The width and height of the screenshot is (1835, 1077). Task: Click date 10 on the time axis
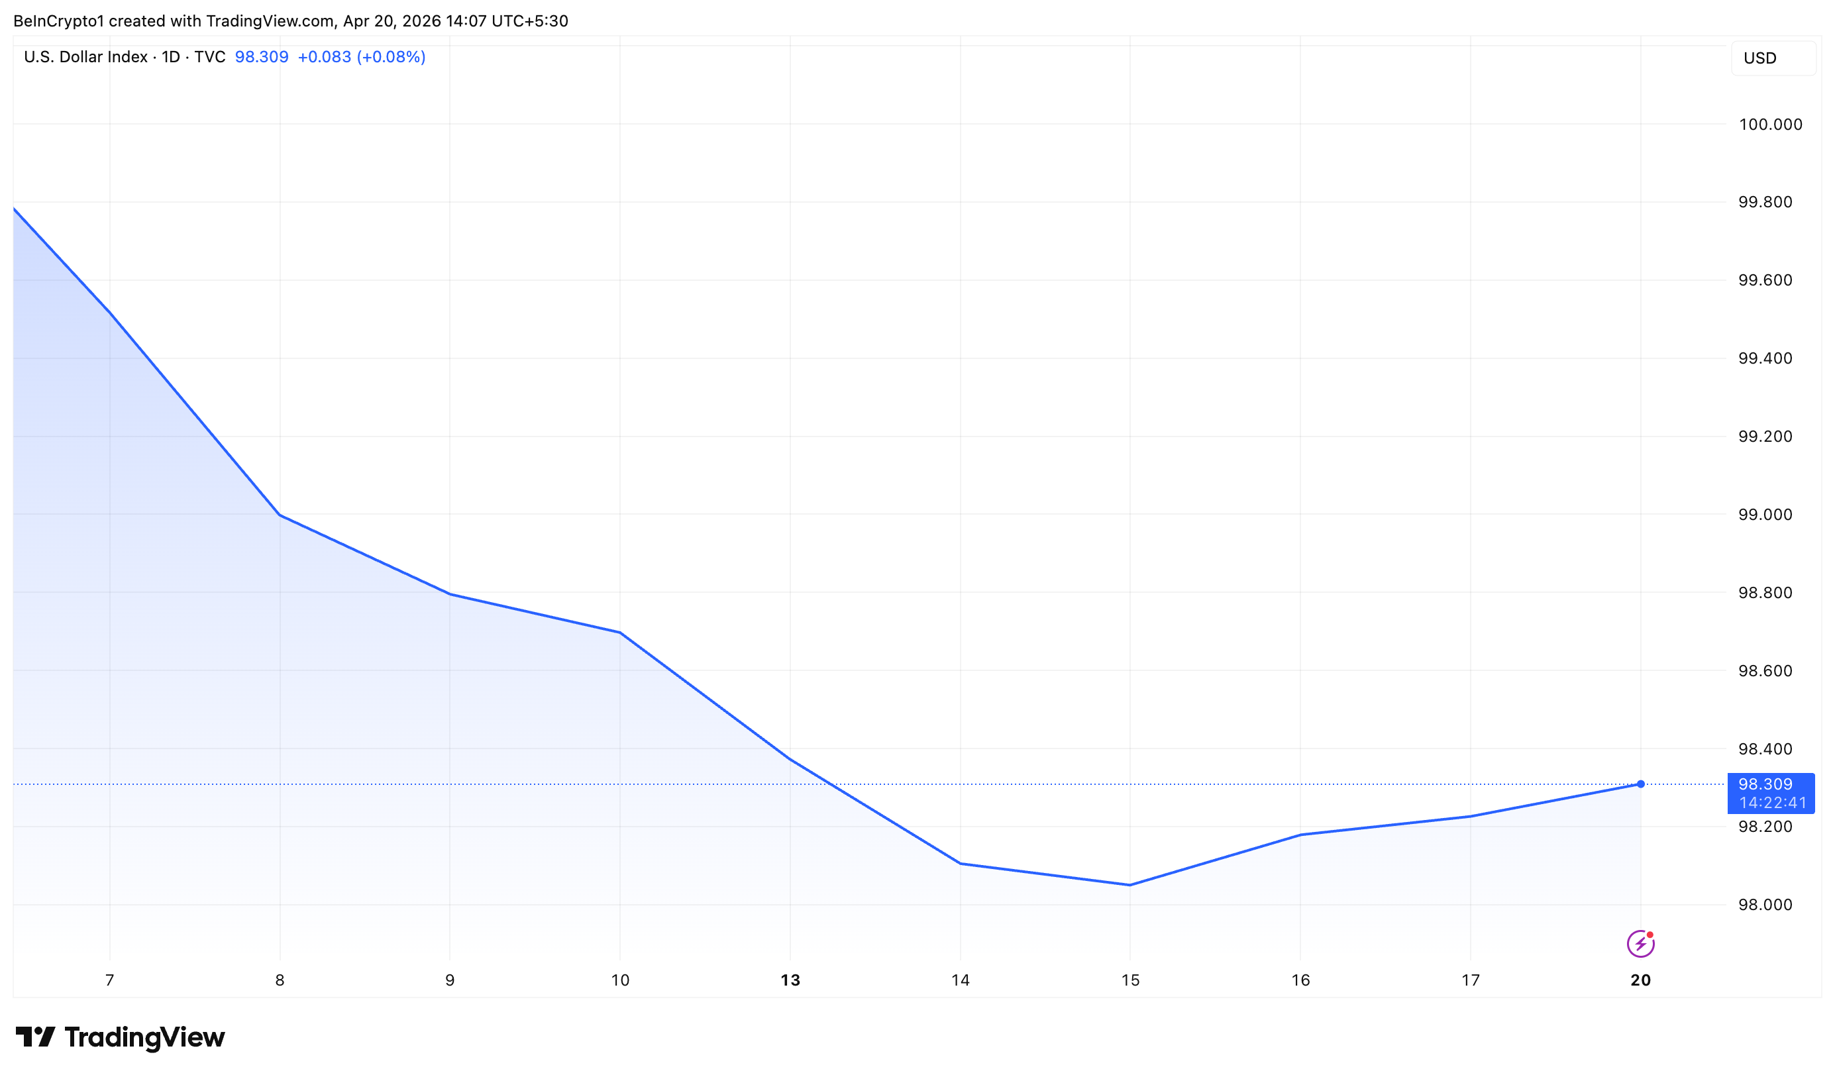619,980
